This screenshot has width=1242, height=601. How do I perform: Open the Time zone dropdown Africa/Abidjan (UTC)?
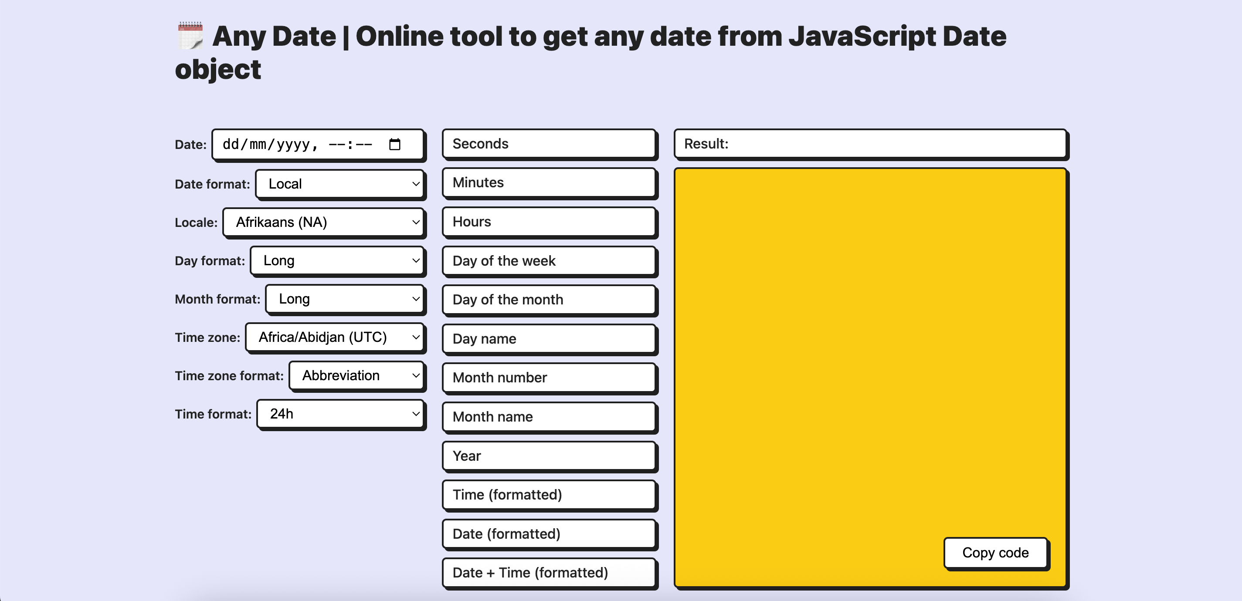pos(335,337)
